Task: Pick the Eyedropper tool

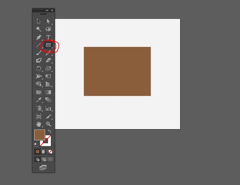Action: (x=39, y=100)
